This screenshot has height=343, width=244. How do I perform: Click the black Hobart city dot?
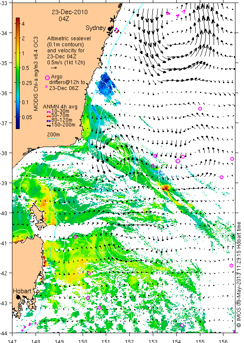click(x=18, y=297)
